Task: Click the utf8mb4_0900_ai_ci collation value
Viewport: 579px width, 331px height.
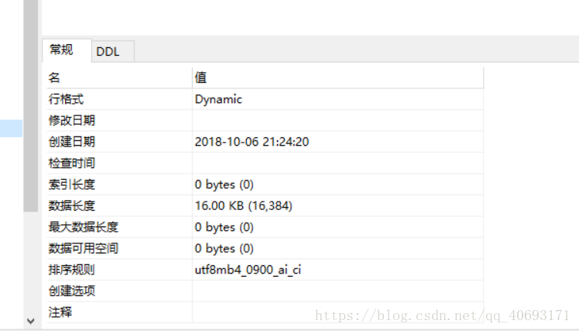Action: 248,270
